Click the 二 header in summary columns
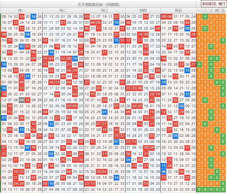Screen dimensions: 227x195 pos(205,11)
